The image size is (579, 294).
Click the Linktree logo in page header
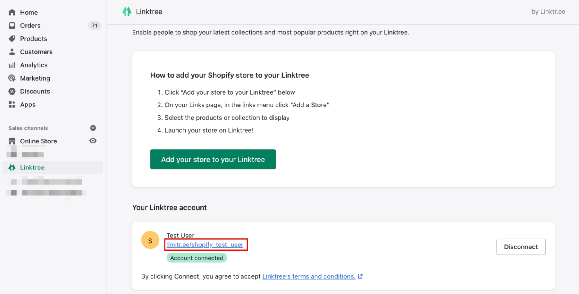[127, 12]
